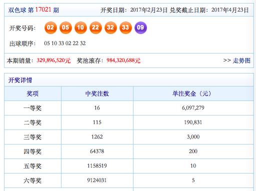Click red ball number 32
Image resolution: width=256 pixels, height=191 pixels.
110,27
